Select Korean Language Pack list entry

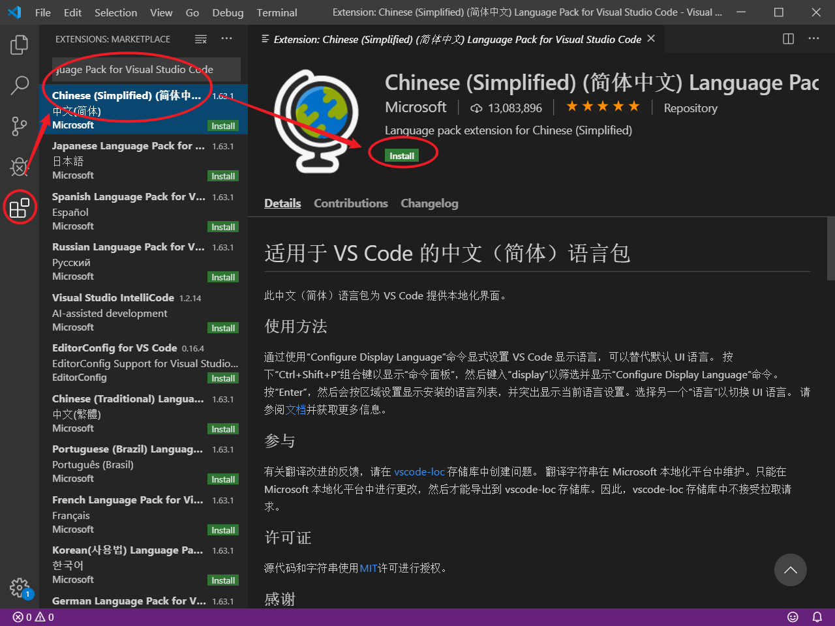click(144, 565)
